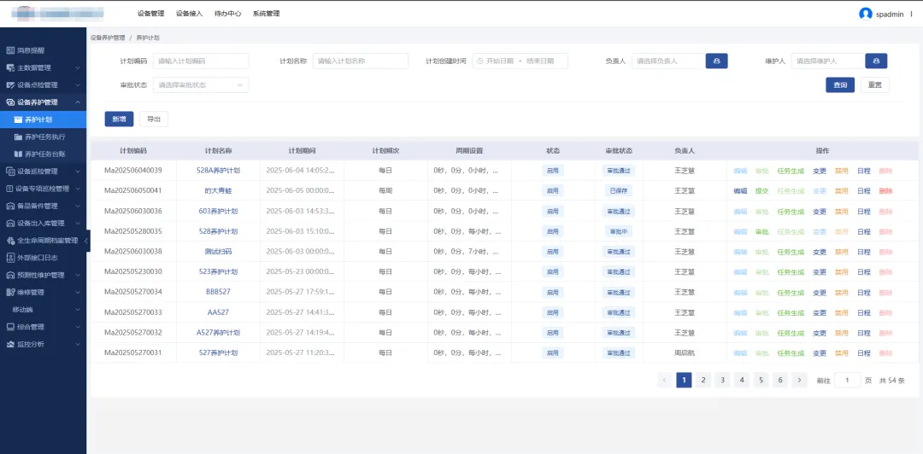The width and height of the screenshot is (923, 454).
Task: Click the 预测性维护管理 sidebar icon
Action: [10, 275]
